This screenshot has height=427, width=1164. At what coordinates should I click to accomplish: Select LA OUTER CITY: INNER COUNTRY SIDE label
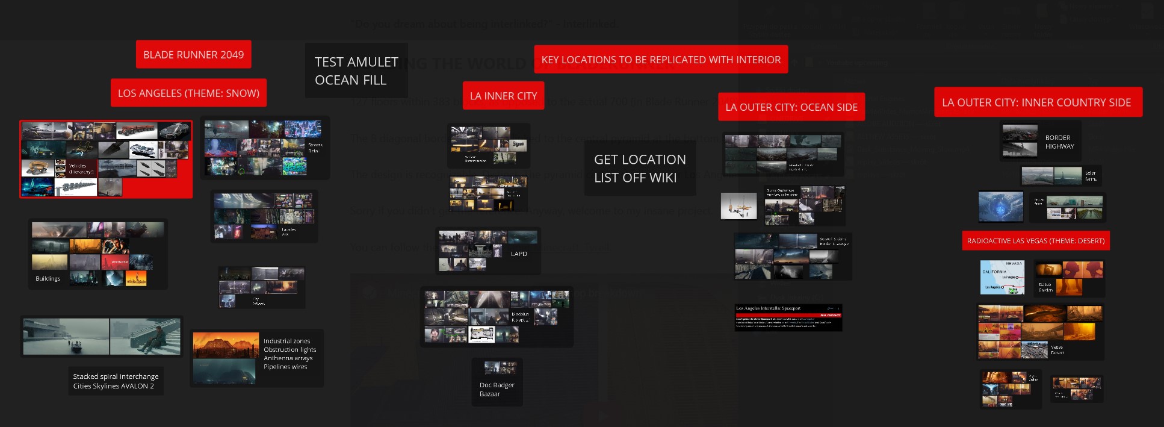[1036, 102]
